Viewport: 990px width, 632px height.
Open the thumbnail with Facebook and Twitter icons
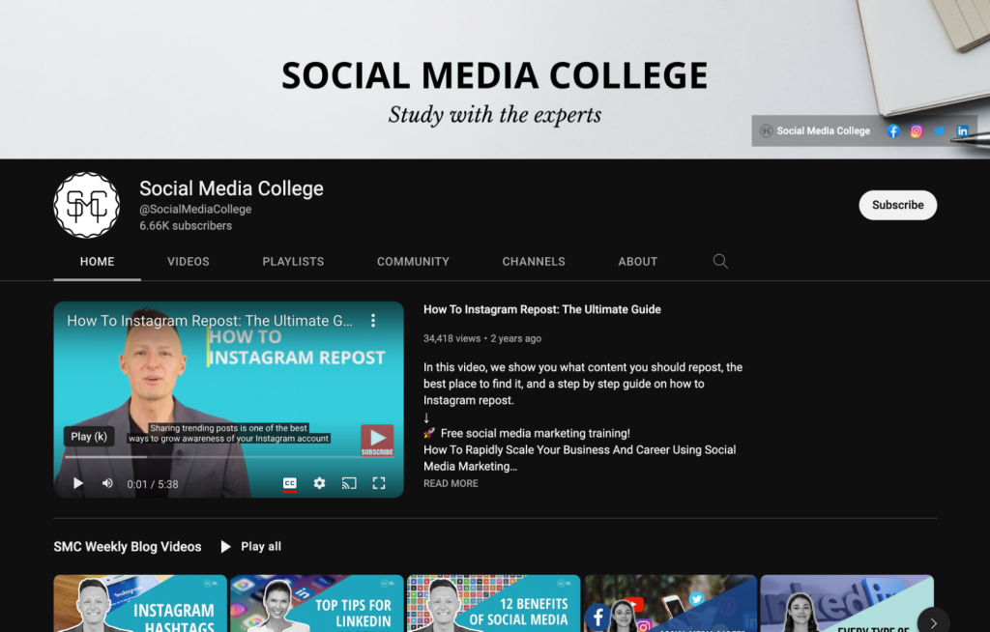point(671,603)
